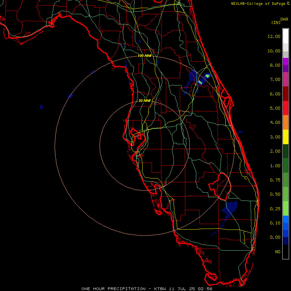Click the [IN] units label
291x291 pixels.
click(276, 22)
